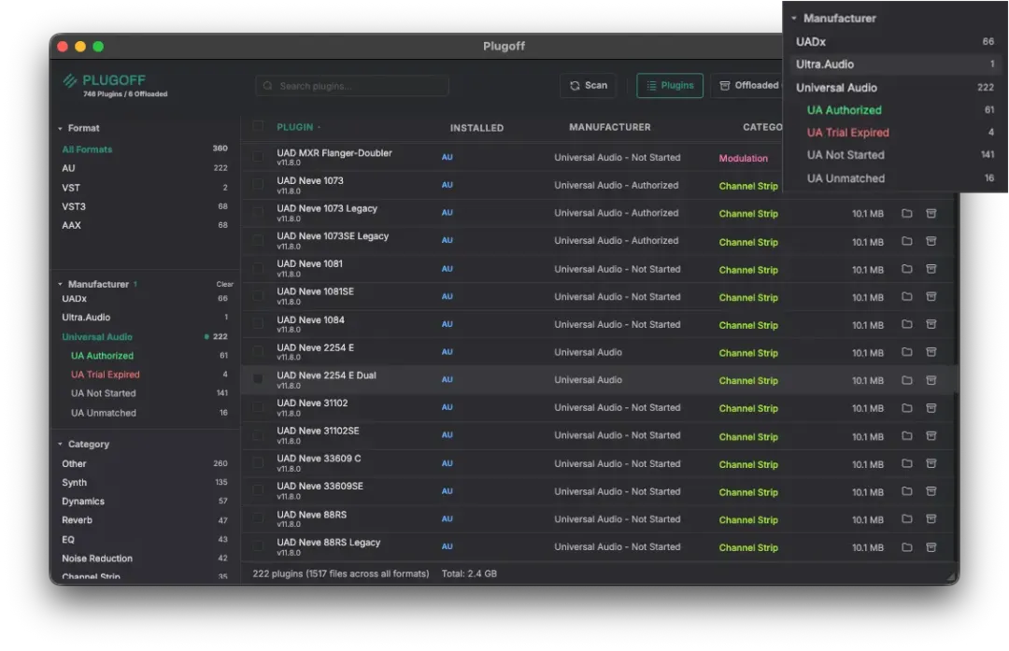1009x651 pixels.
Task: Click the search magnifier icon
Action: (268, 86)
